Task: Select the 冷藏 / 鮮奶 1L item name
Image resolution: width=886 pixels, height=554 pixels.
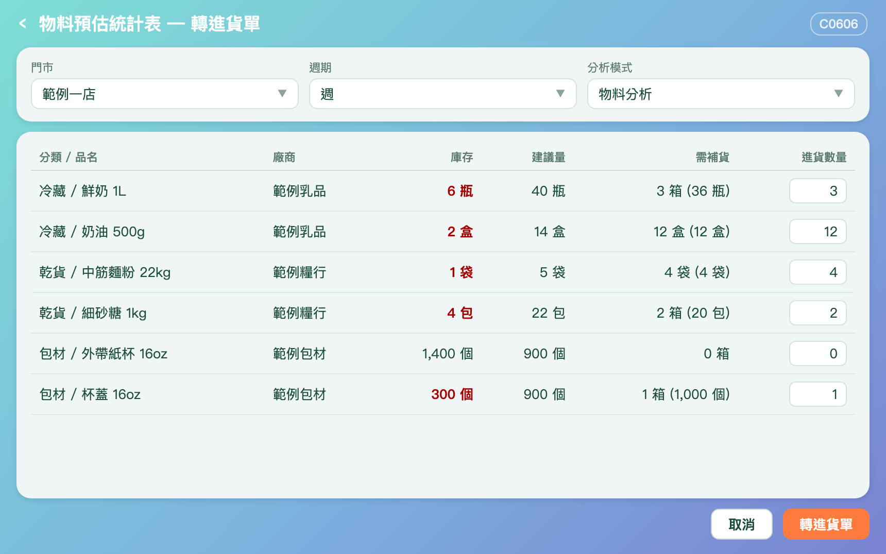Action: [x=82, y=191]
